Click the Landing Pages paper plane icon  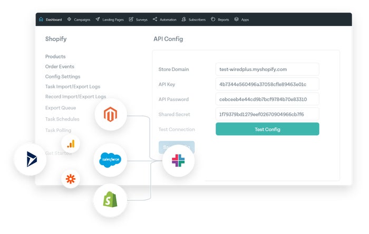(x=98, y=19)
